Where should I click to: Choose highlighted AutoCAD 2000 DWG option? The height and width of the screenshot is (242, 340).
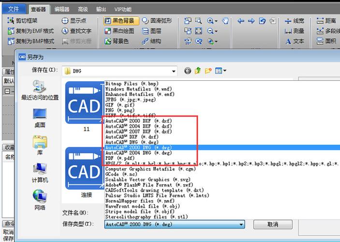[222, 148]
